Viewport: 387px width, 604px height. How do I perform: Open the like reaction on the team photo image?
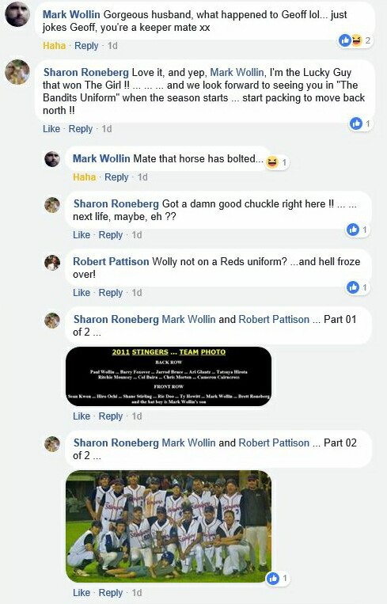pyautogui.click(x=278, y=578)
